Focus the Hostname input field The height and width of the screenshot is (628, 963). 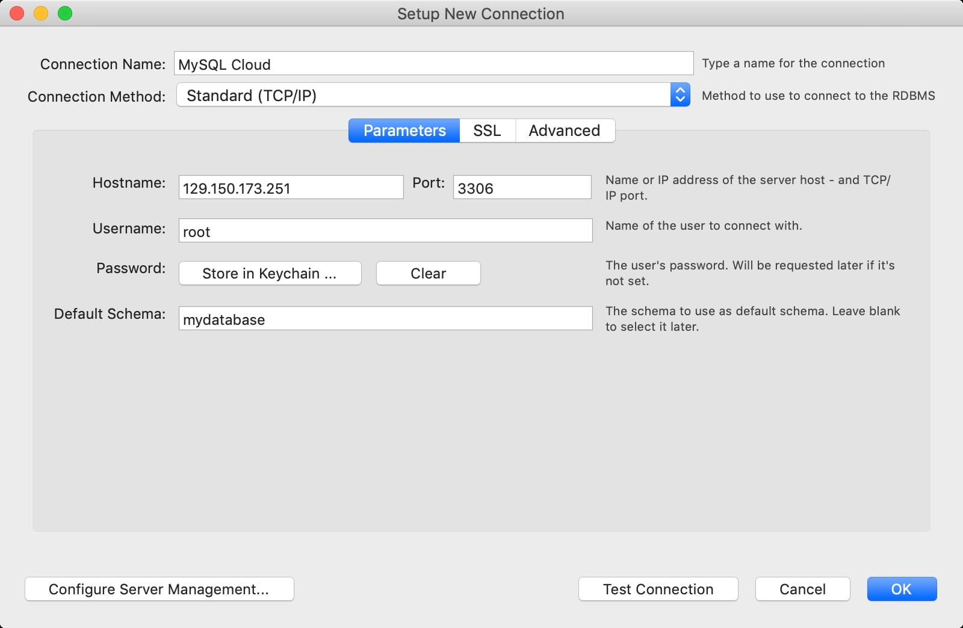[291, 187]
